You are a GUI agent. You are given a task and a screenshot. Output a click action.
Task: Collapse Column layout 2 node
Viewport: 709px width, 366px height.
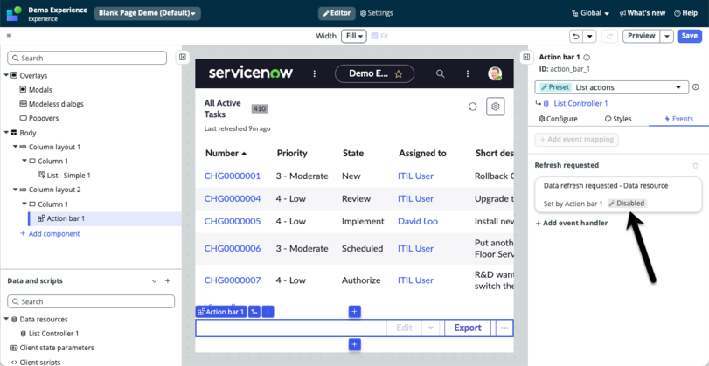pos(16,190)
